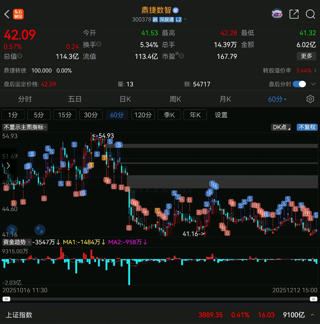Screen dimensions: 320x324
Task: Switch to the 五日 tab
Action: (x=75, y=99)
